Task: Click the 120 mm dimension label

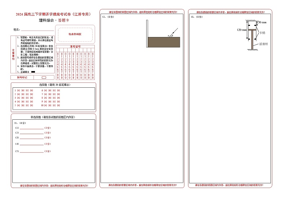Action: coord(242,30)
